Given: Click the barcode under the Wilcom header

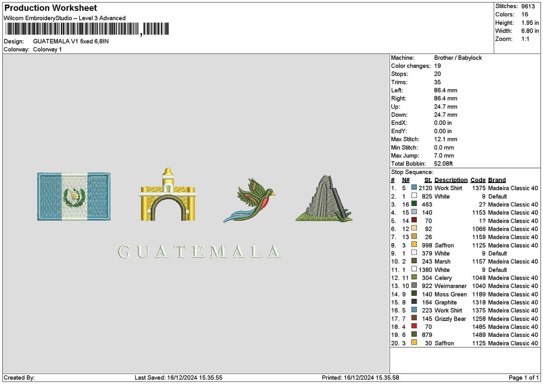Looking at the screenshot, I should (x=87, y=29).
